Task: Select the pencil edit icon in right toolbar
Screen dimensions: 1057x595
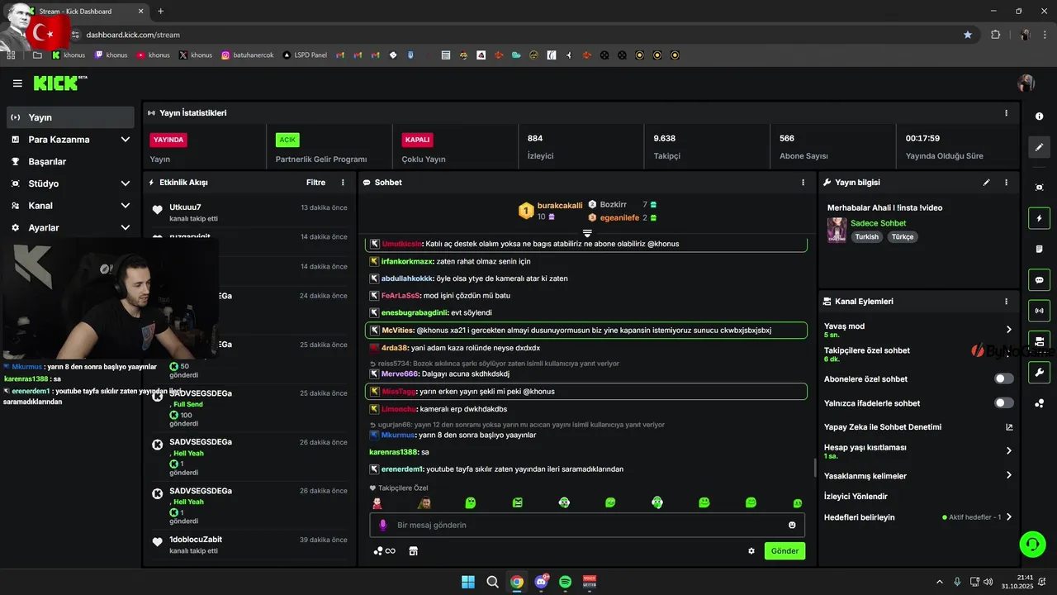Action: tap(1040, 147)
